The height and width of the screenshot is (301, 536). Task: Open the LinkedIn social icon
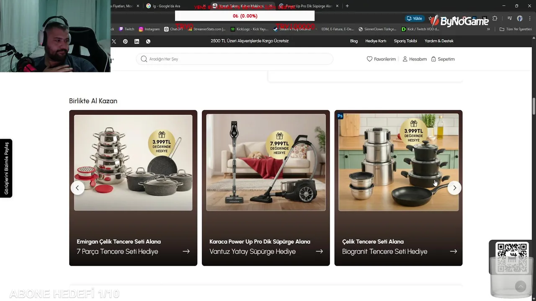137,41
